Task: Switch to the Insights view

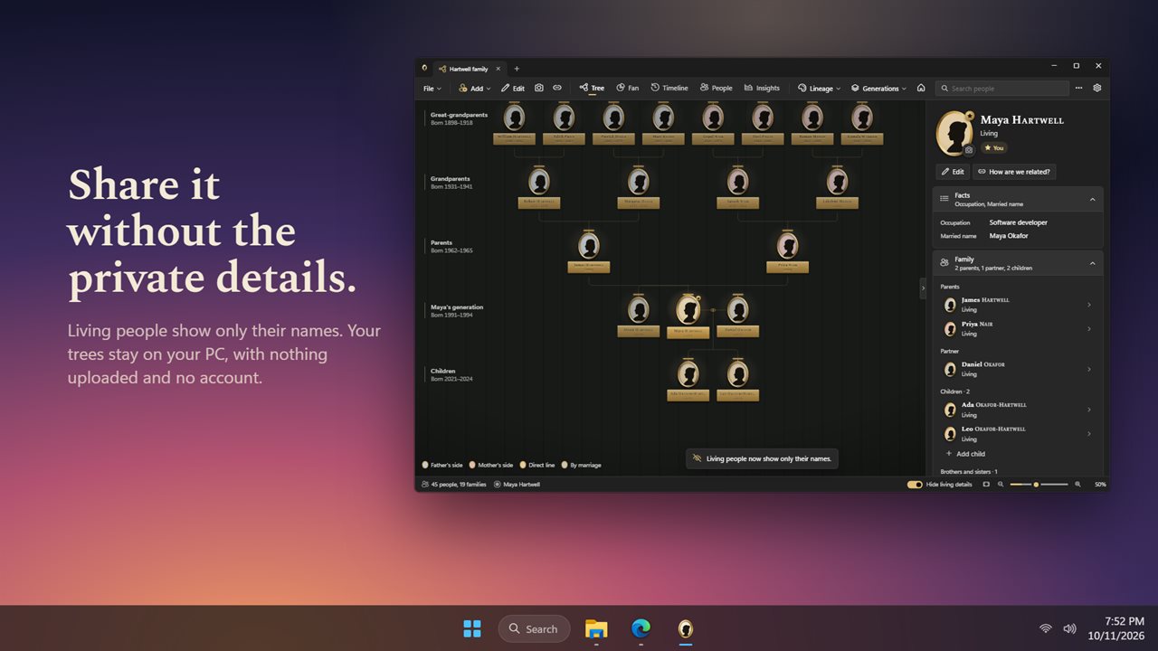Action: point(762,89)
